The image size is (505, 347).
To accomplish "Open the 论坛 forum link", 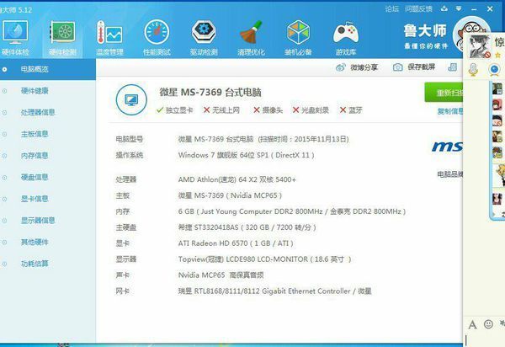I will 392,9.
